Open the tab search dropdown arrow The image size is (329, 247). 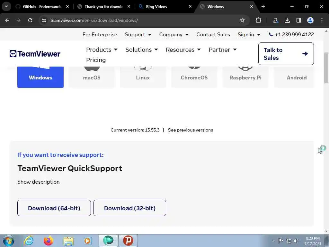coord(6,6)
